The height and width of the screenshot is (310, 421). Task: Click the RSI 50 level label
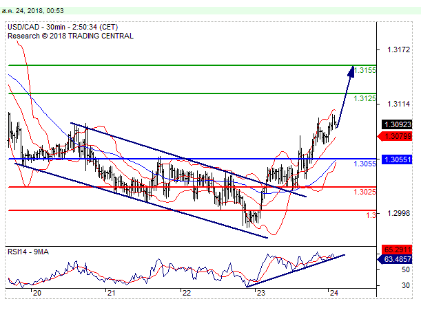(x=405, y=269)
